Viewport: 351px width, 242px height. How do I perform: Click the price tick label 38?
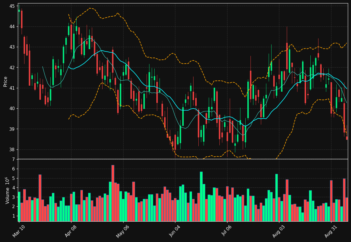(x=12, y=149)
